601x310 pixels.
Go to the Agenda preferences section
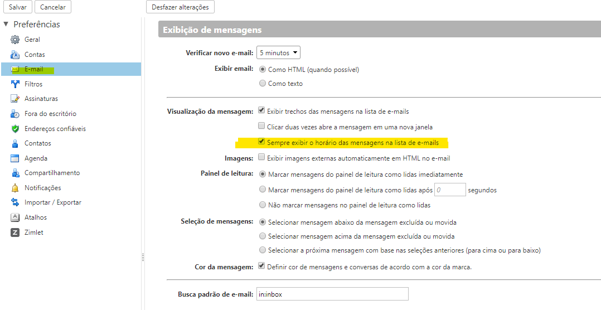tap(36, 158)
